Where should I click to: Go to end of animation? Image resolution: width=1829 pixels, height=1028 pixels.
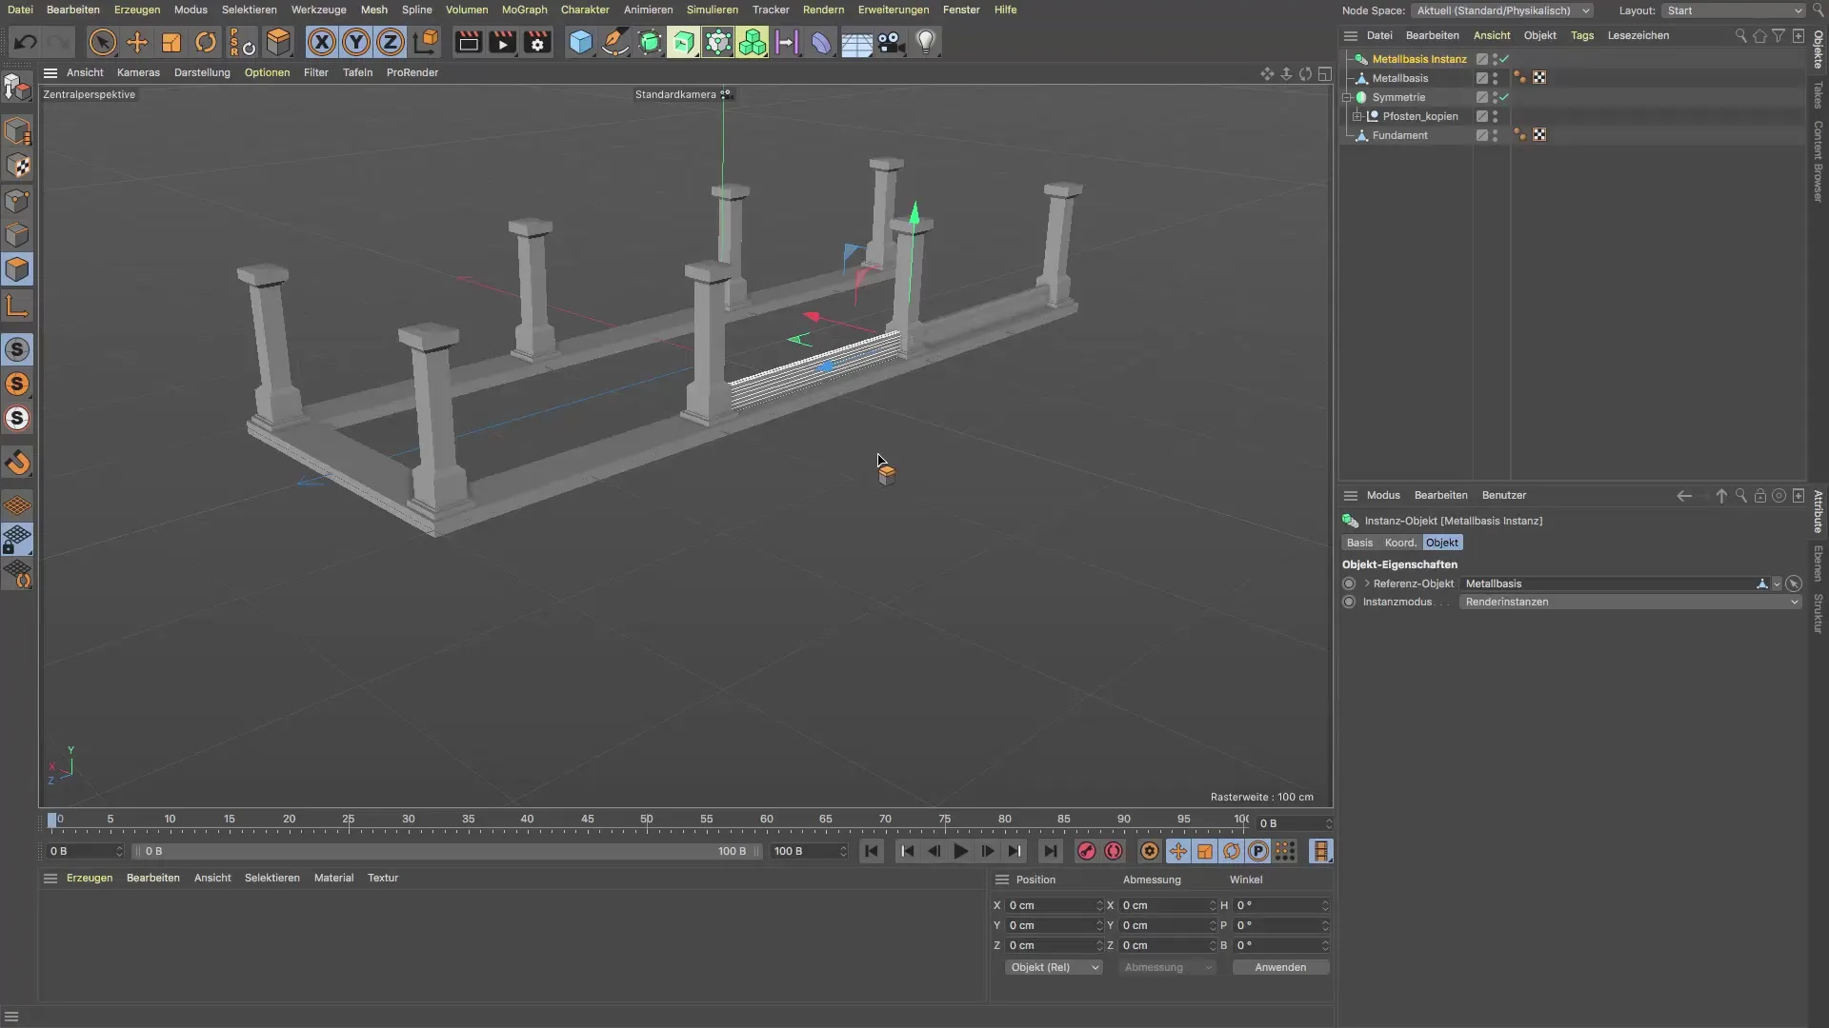tap(1050, 851)
